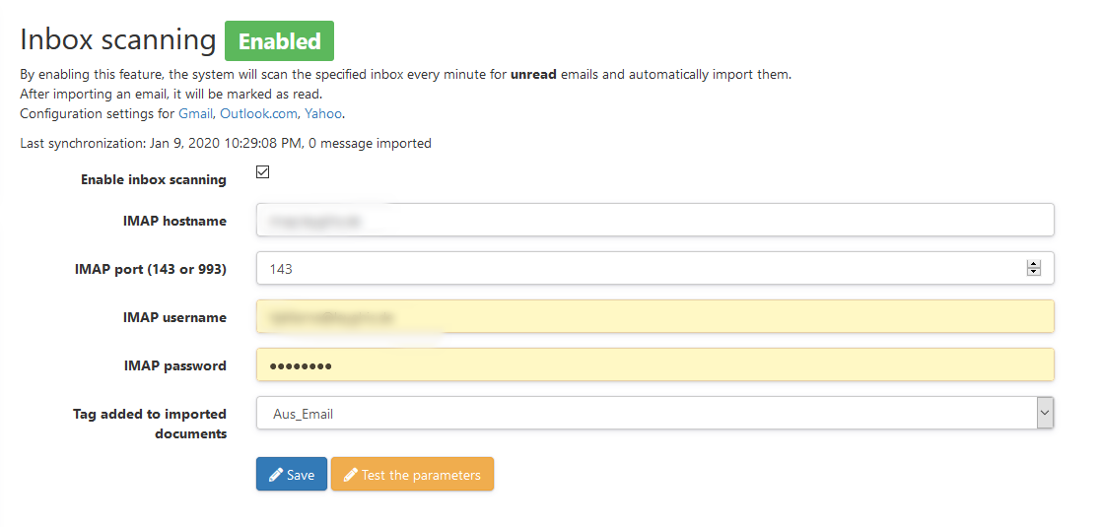1099x527 pixels.
Task: Click the Enable inbox scanning label
Action: pos(154,179)
